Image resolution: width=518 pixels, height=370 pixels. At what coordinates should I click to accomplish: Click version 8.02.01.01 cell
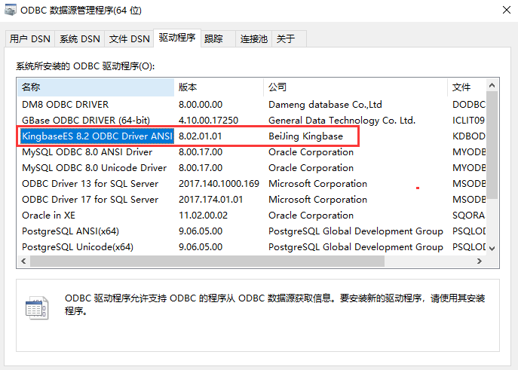click(201, 136)
